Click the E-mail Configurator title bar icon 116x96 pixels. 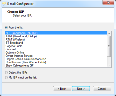4,4
